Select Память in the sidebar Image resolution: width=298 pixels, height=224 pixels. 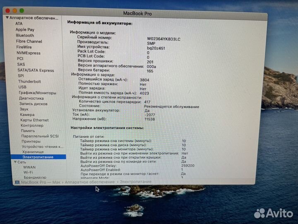(28, 131)
